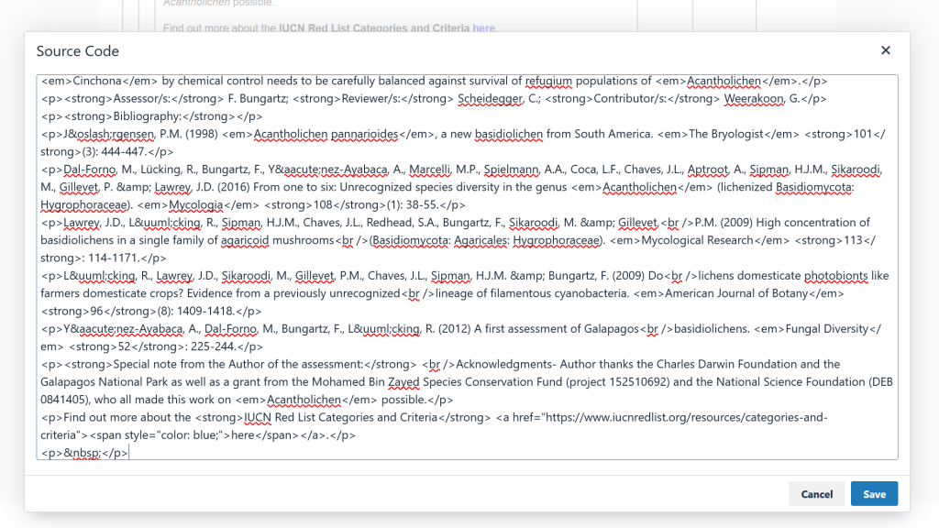939x528 pixels.
Task: Click 'Mycological Research' in the source text
Action: click(685, 240)
